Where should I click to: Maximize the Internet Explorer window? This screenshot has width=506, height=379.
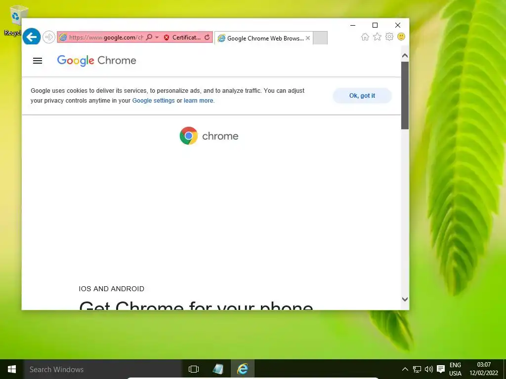coord(375,25)
